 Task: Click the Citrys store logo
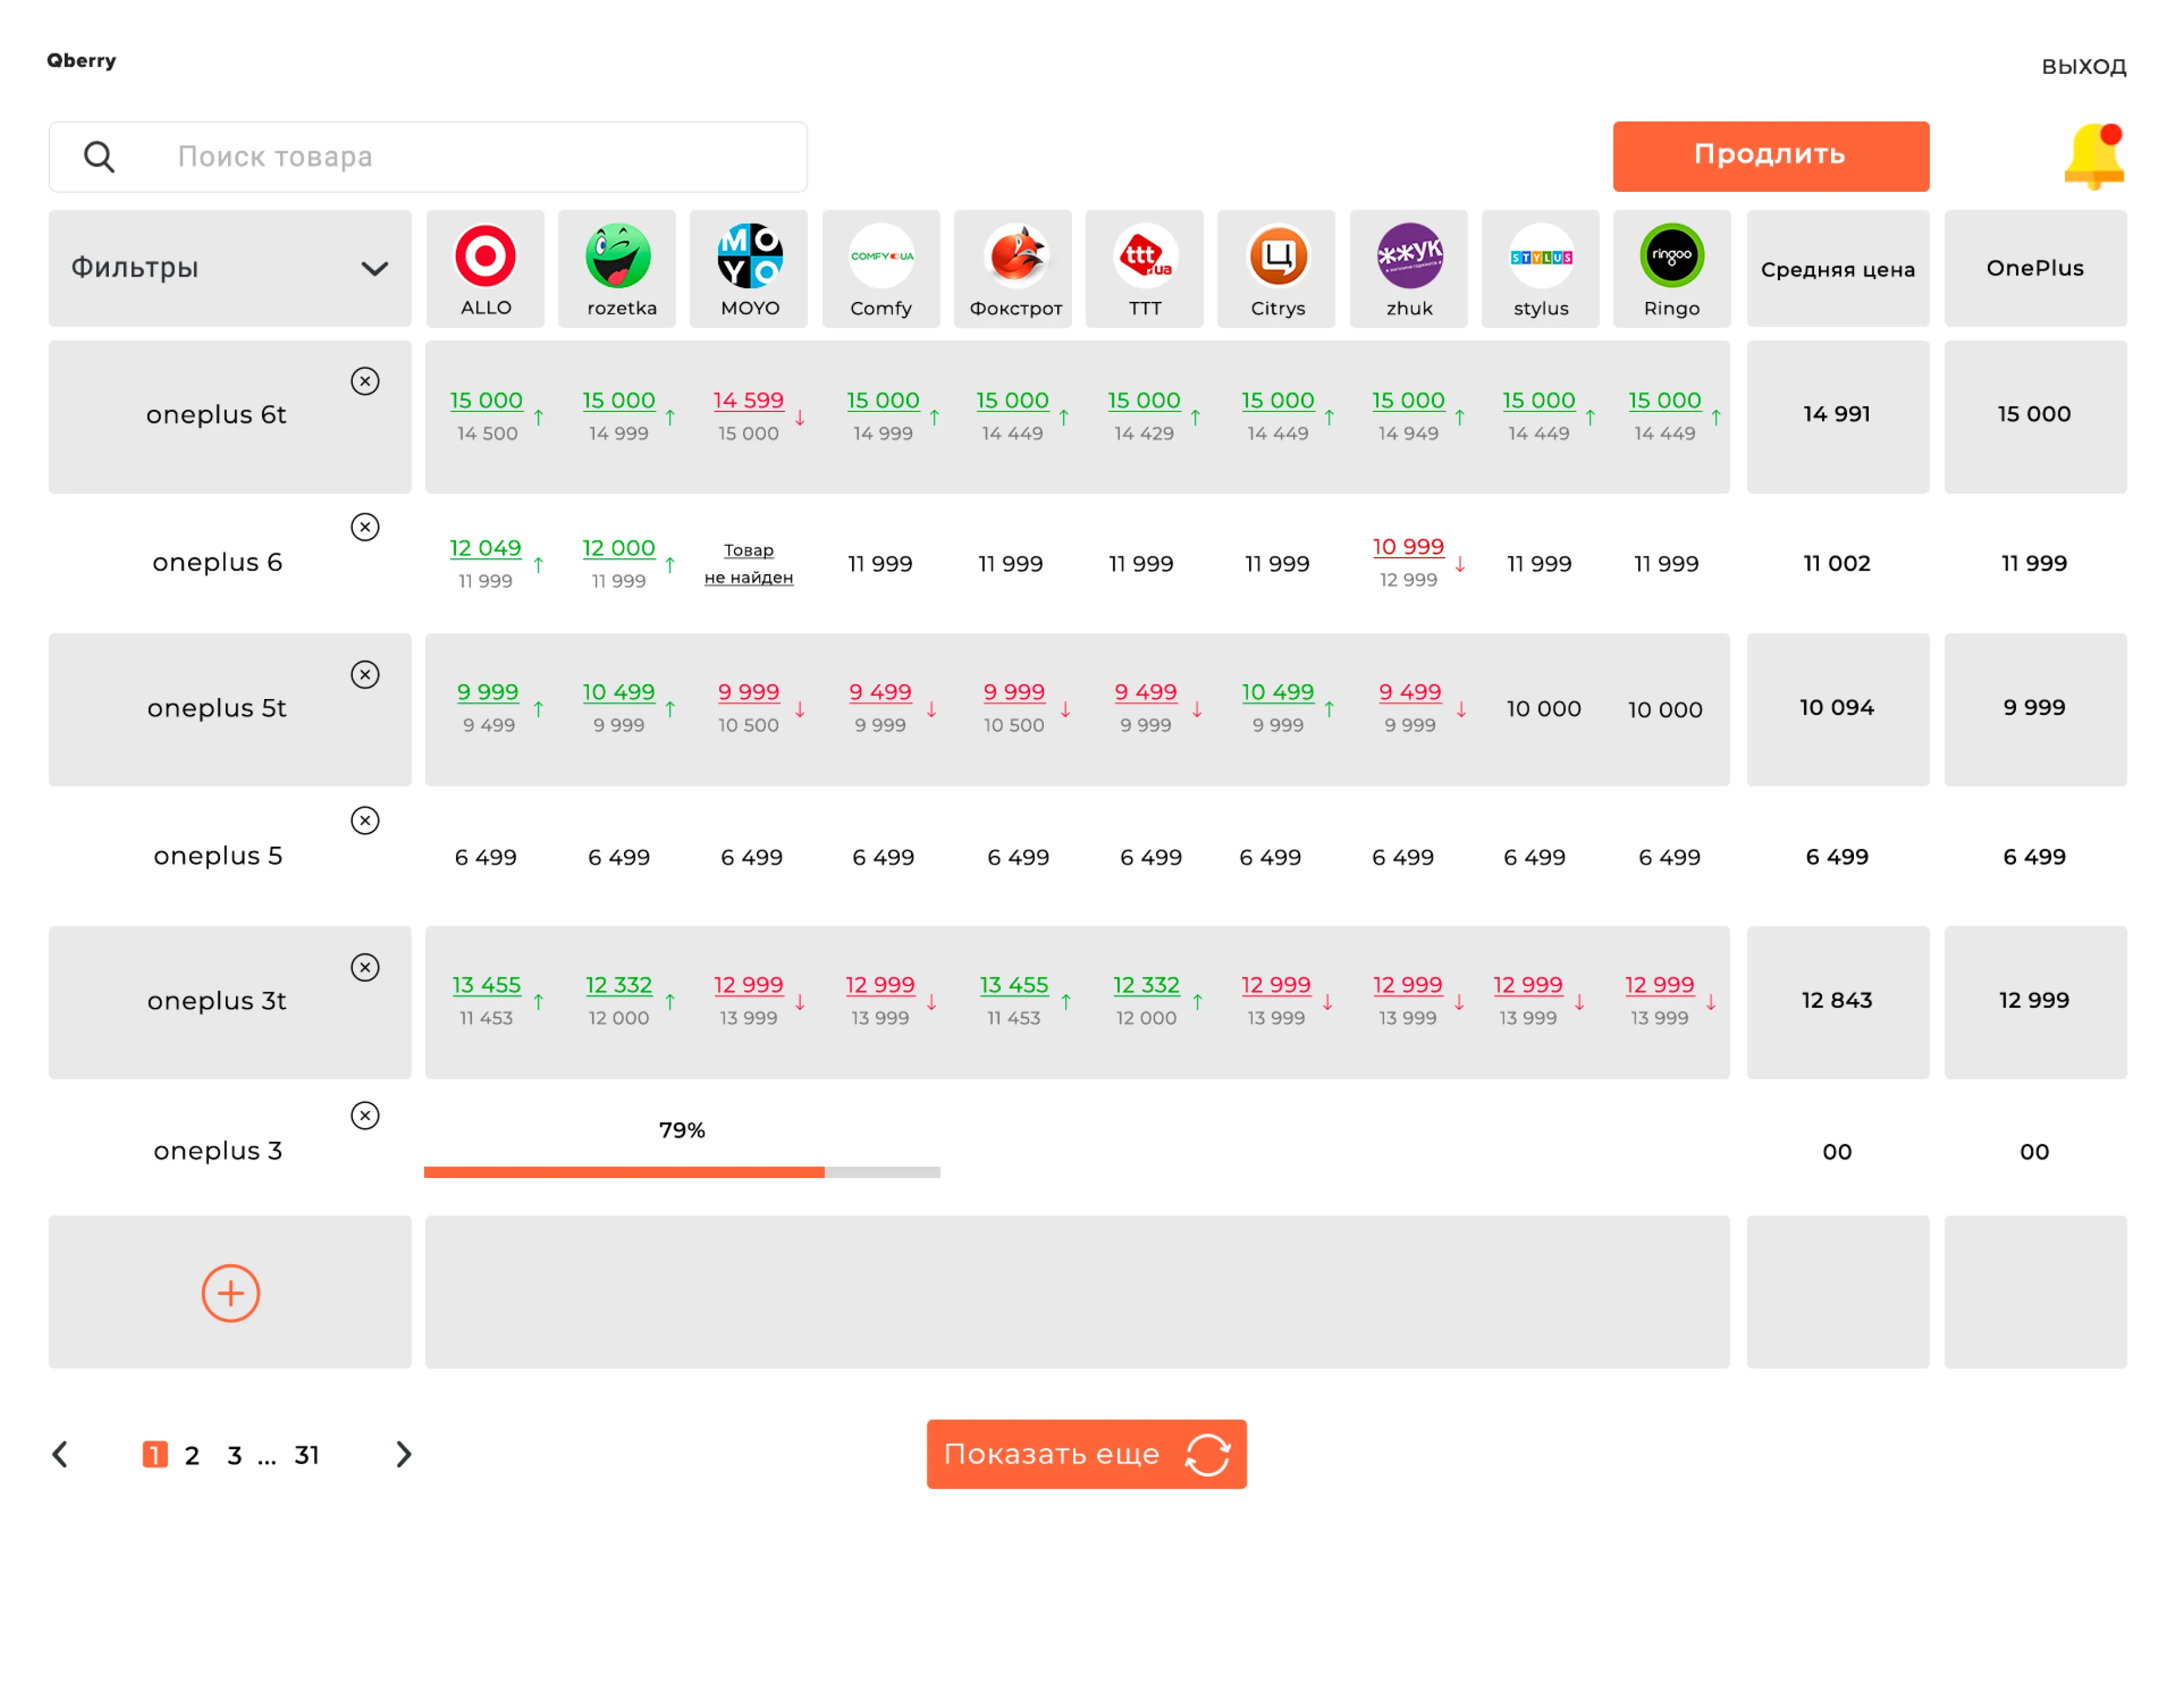tap(1277, 256)
